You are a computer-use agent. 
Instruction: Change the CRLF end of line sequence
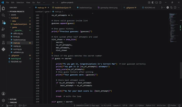[x=131, y=105]
